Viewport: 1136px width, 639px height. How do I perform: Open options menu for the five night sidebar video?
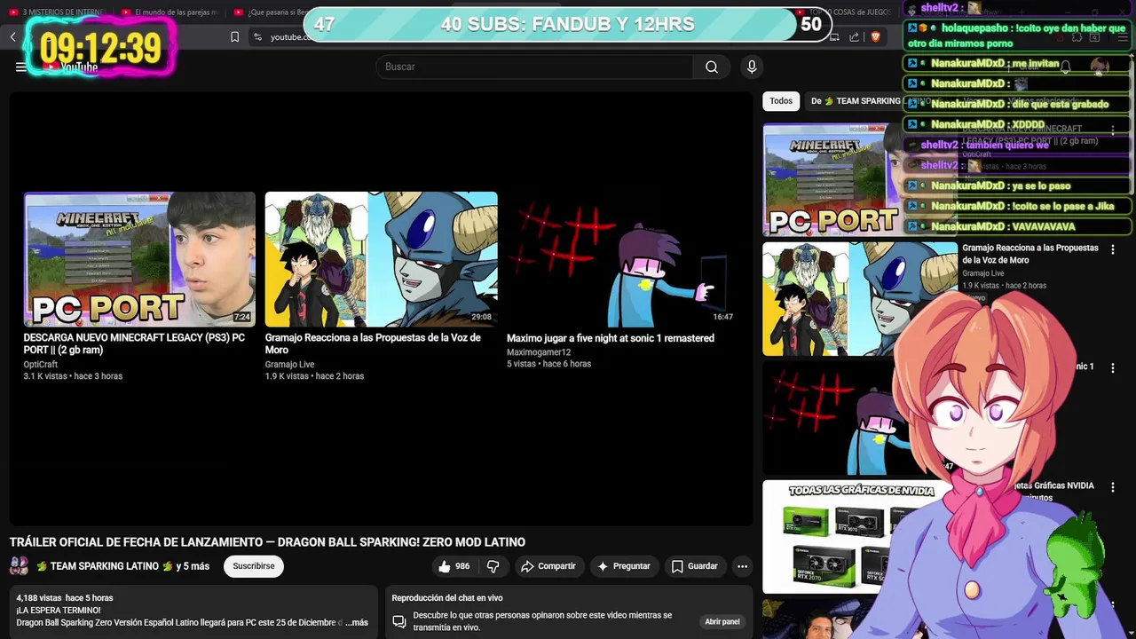click(x=1113, y=367)
